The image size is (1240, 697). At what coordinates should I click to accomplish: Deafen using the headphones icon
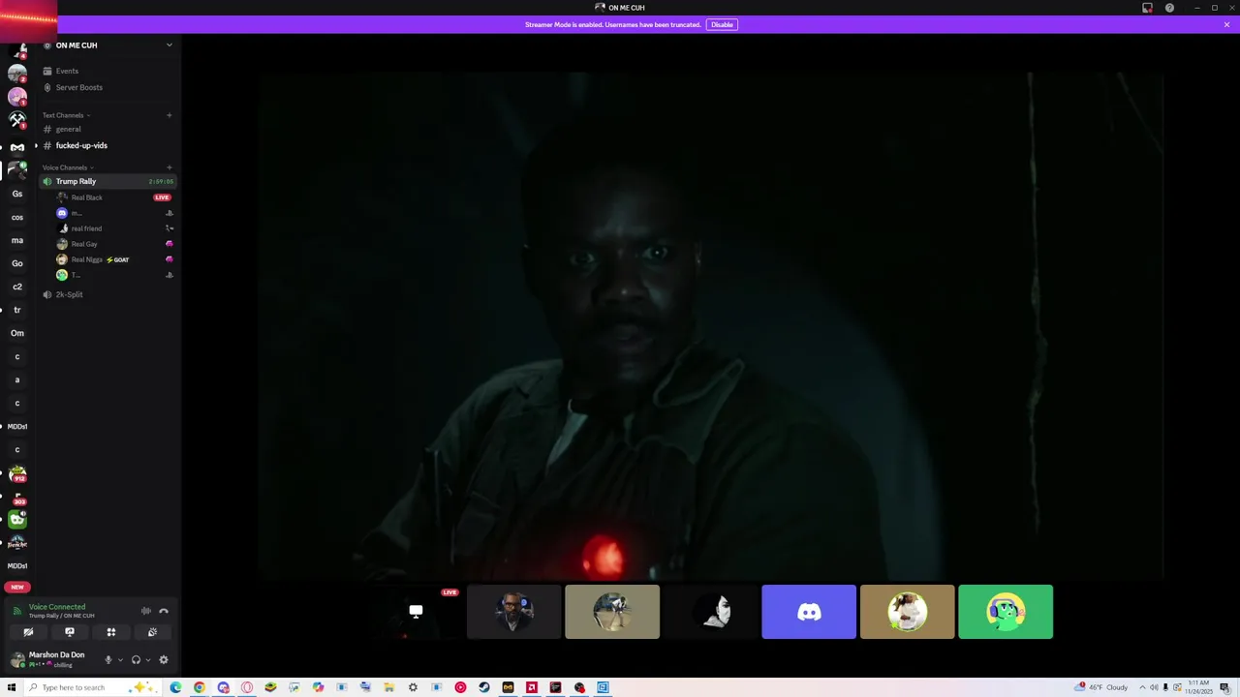click(136, 660)
